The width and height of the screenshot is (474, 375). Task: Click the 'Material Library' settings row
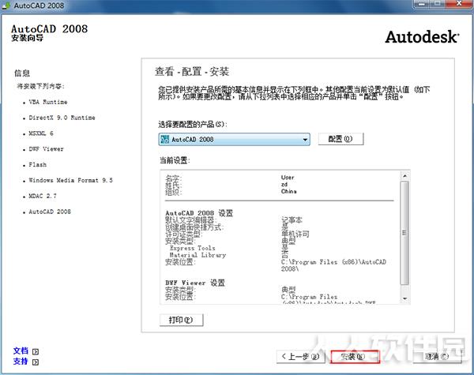(197, 255)
